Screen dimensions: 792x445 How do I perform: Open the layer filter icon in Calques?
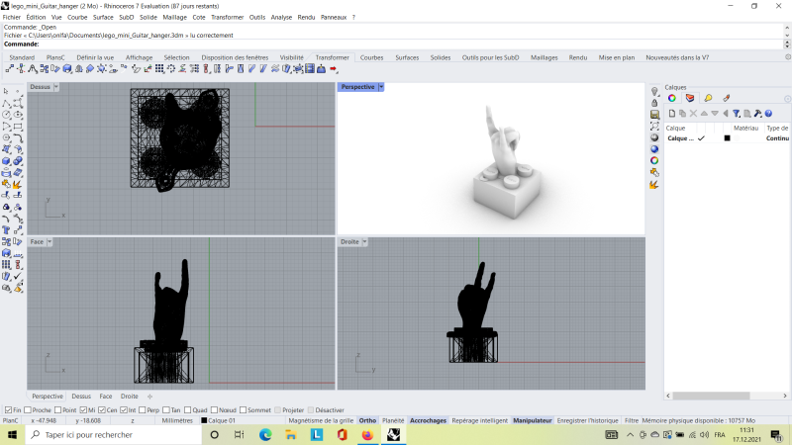click(x=737, y=113)
